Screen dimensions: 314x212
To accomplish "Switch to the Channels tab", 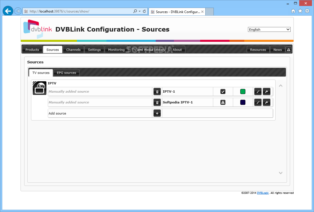I will [73, 50].
